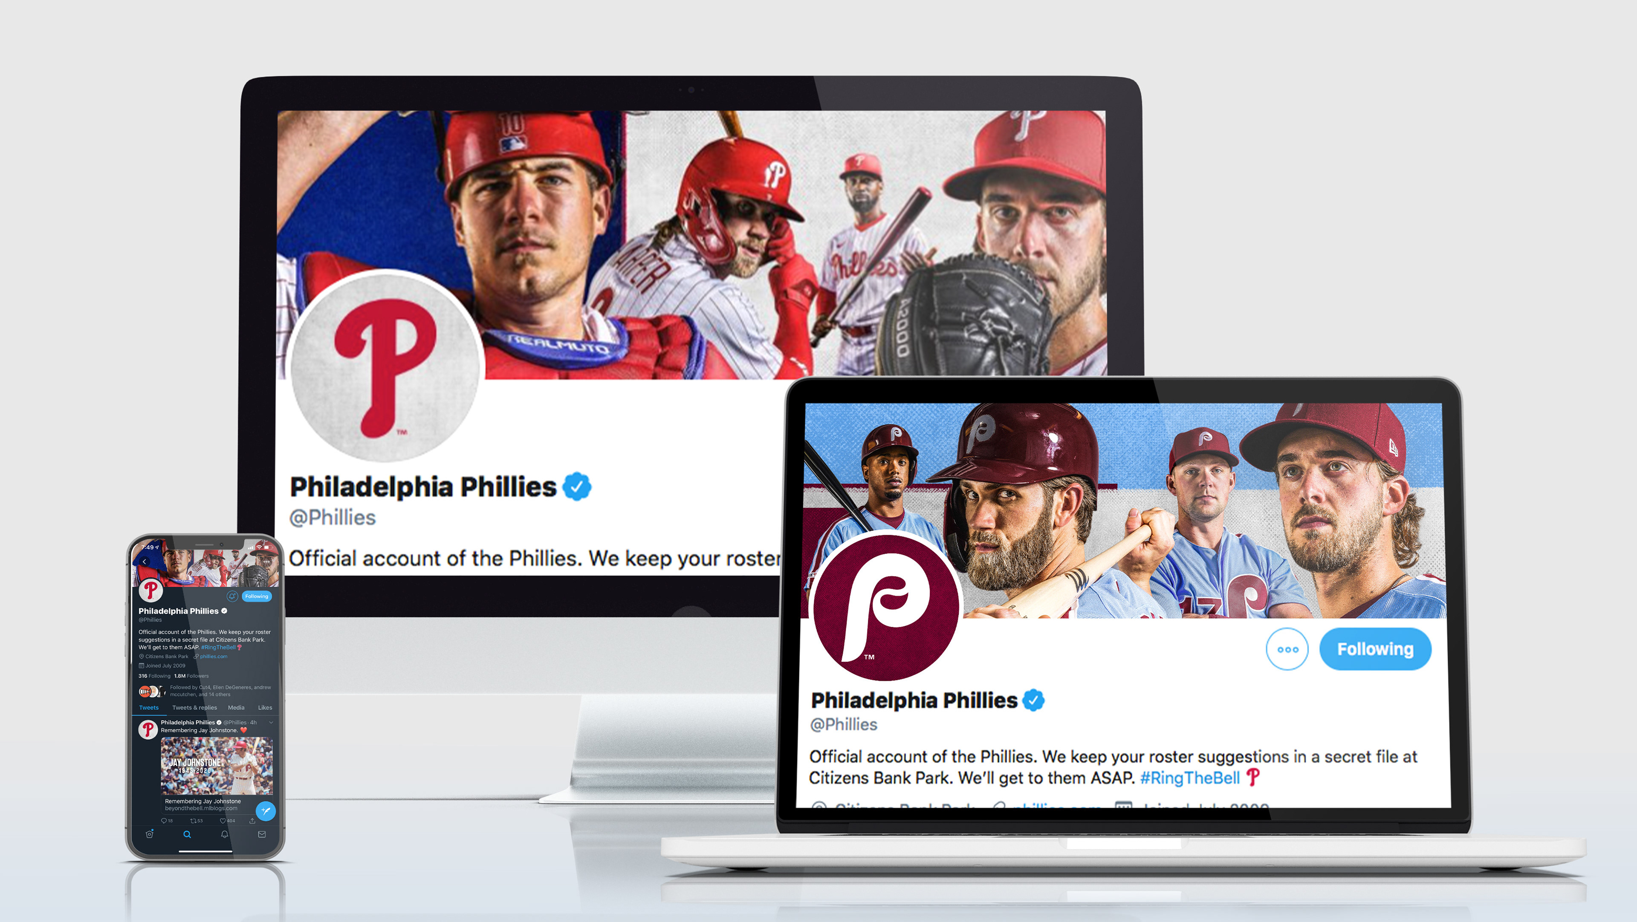Image resolution: width=1637 pixels, height=922 pixels.
Task: Toggle the Following button on the phone
Action: coord(257,596)
